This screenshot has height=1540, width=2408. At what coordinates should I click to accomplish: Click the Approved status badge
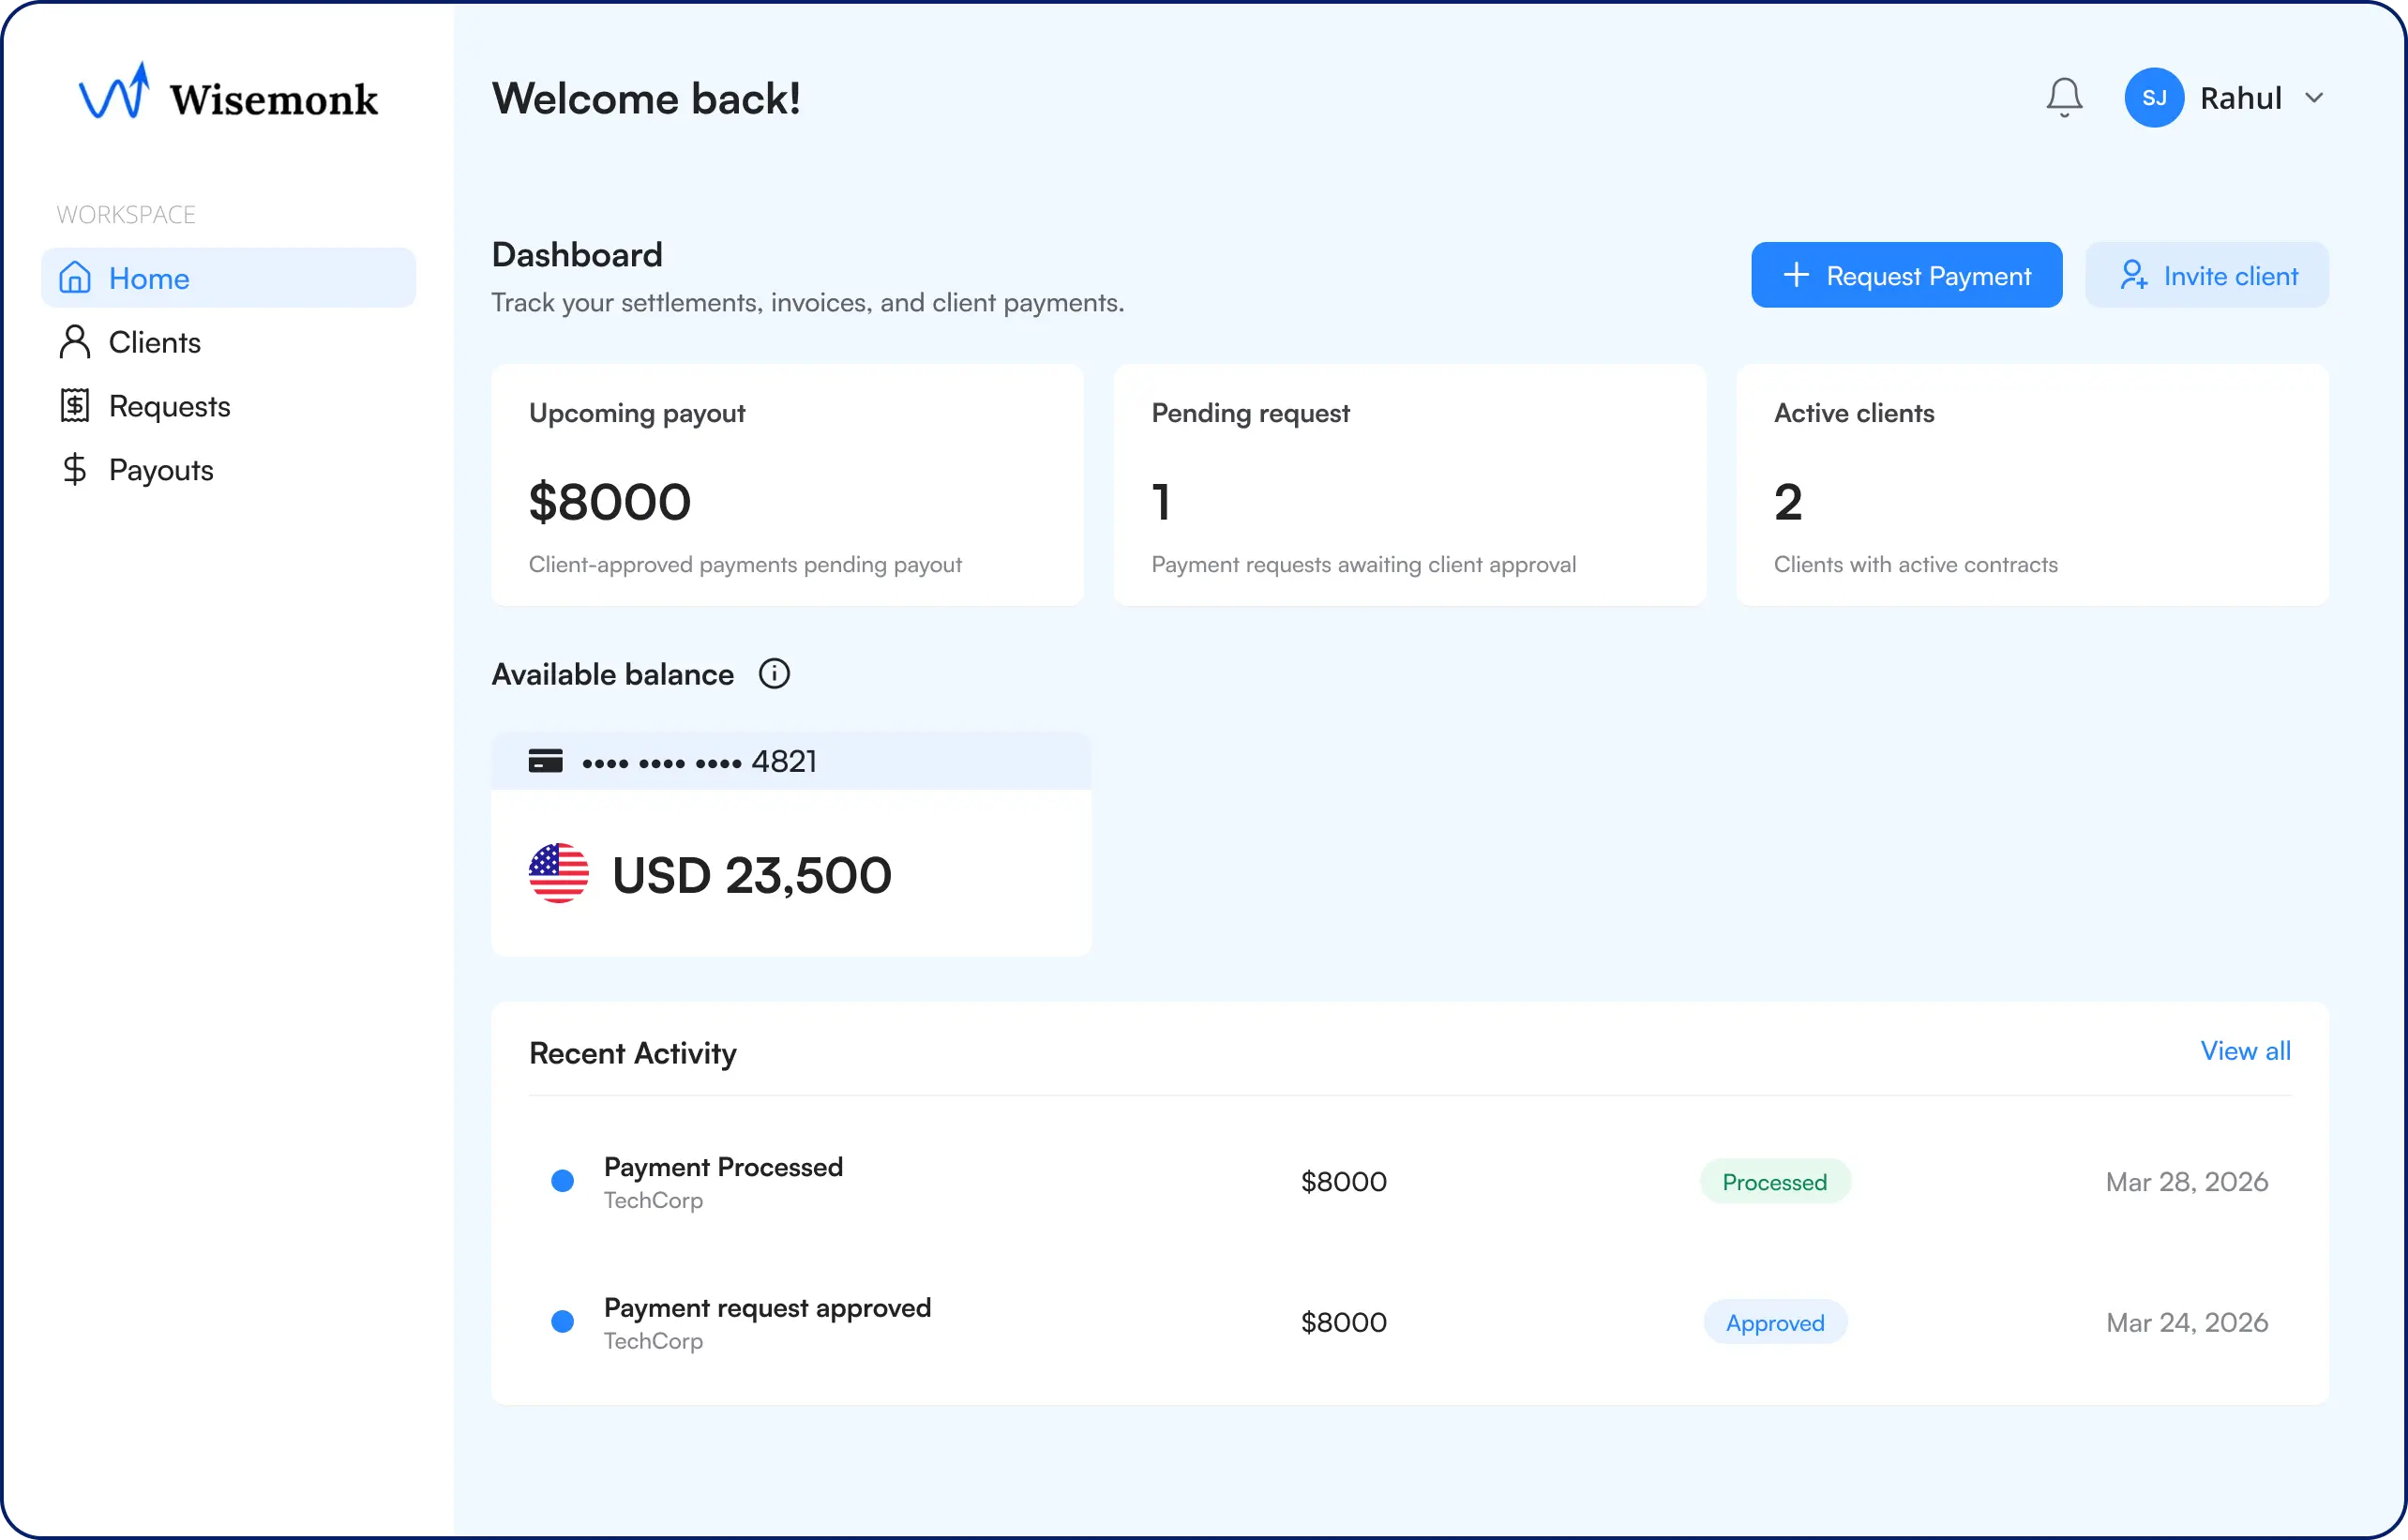1774,1322
